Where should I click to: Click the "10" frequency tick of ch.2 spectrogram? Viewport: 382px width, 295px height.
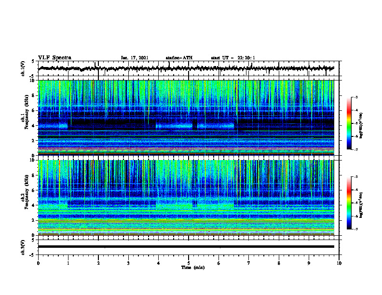[x=33, y=160]
